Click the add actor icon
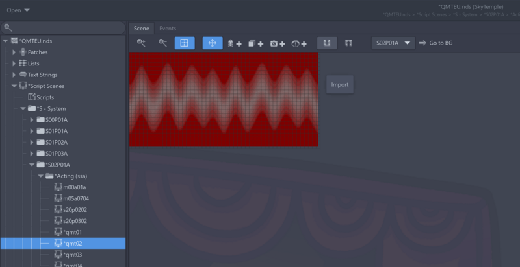520x267 pixels. coord(234,43)
